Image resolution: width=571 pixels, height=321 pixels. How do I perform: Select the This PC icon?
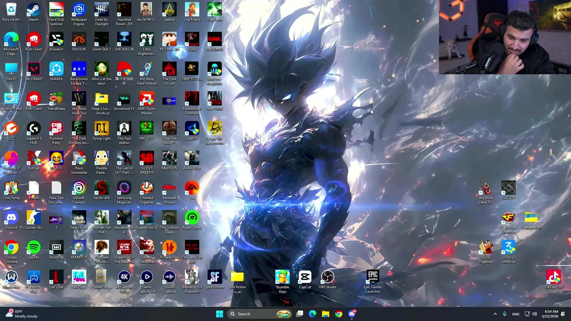11,72
